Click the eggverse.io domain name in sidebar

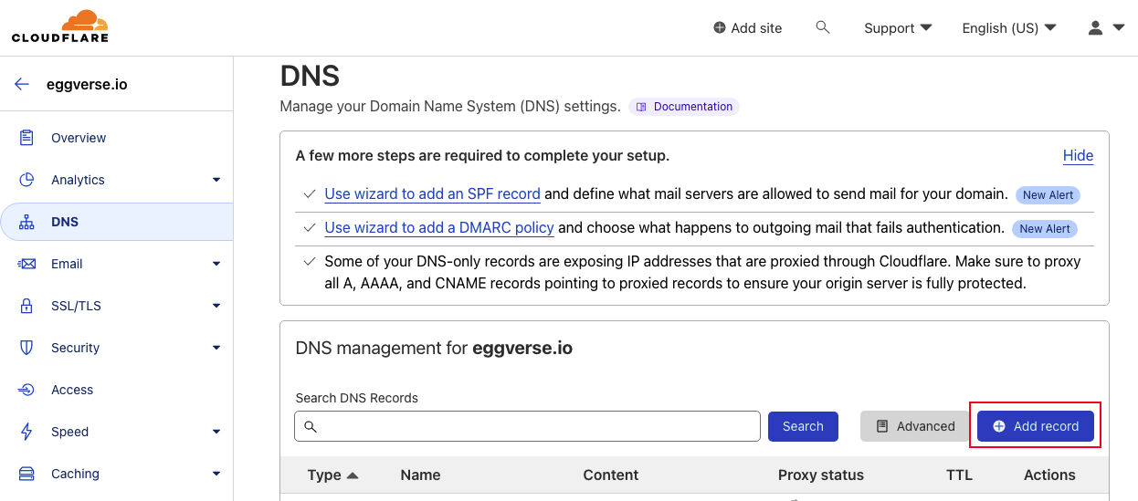click(x=87, y=84)
